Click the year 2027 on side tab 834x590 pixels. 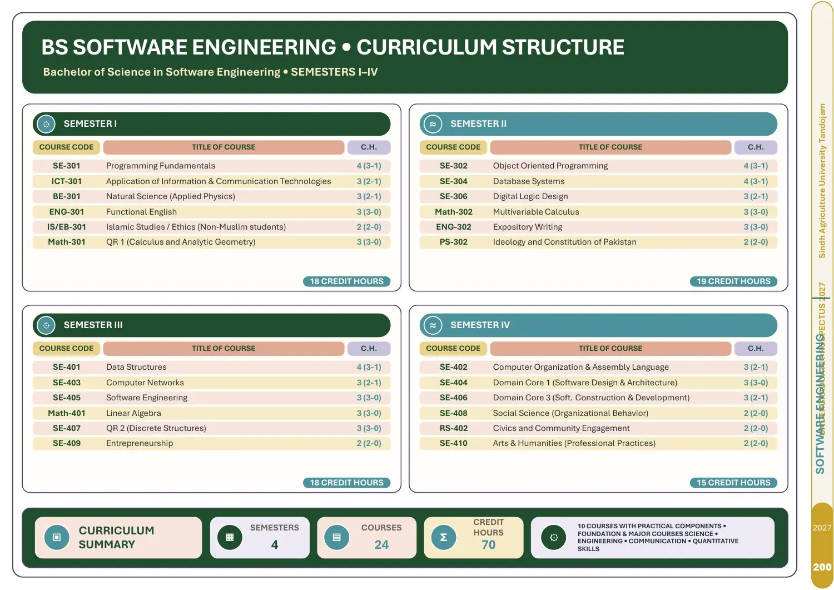[x=822, y=528]
